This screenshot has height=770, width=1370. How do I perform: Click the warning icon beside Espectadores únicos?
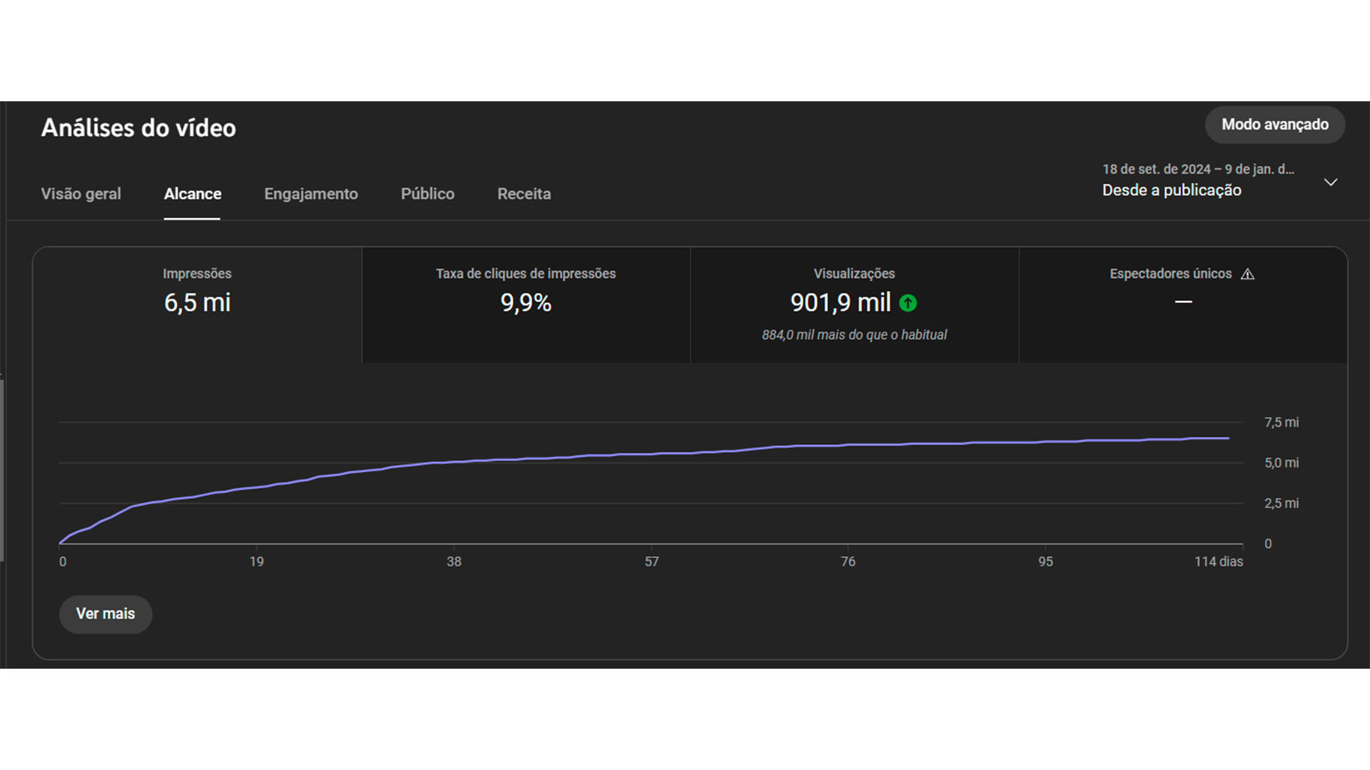1247,274
